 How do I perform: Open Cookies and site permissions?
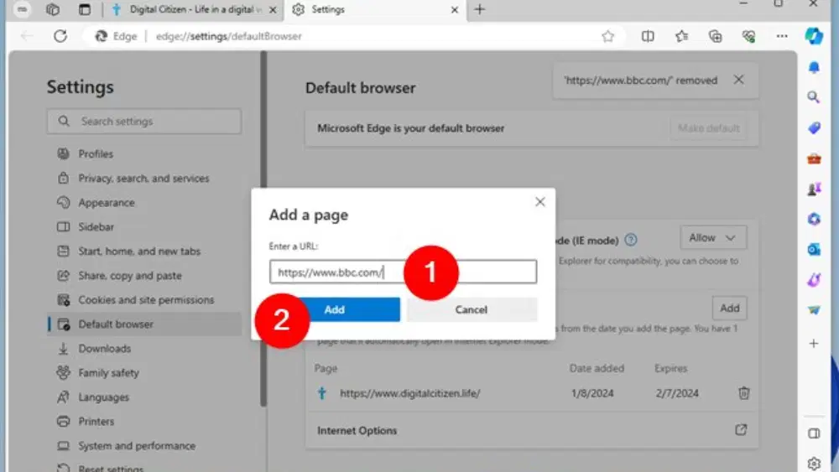click(144, 300)
